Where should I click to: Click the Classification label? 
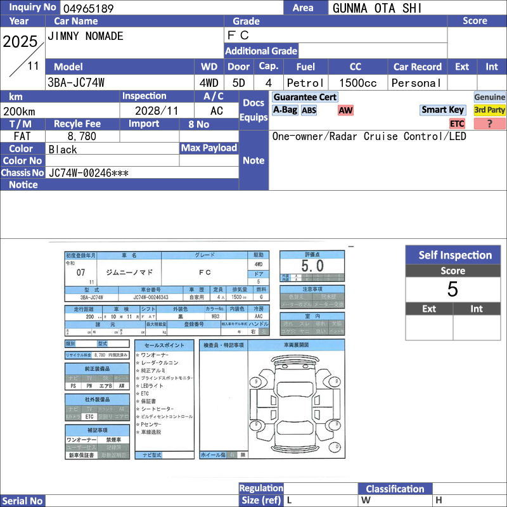pos(395,489)
